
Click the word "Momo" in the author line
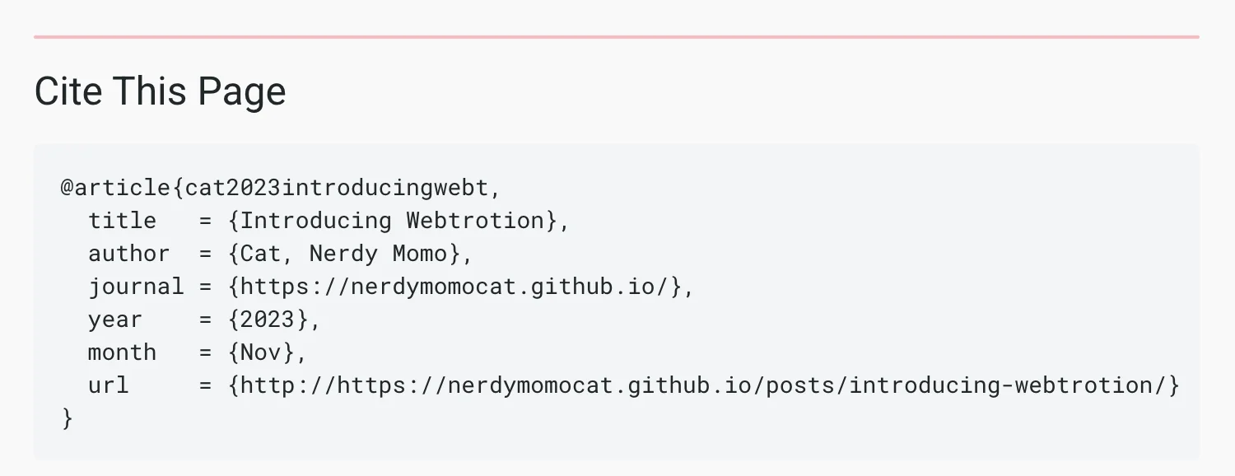(419, 254)
